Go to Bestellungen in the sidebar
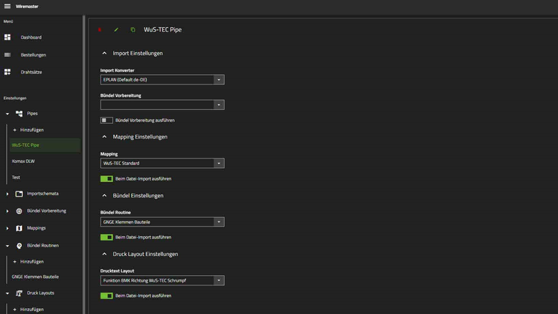Image resolution: width=558 pixels, height=314 pixels. coord(33,55)
